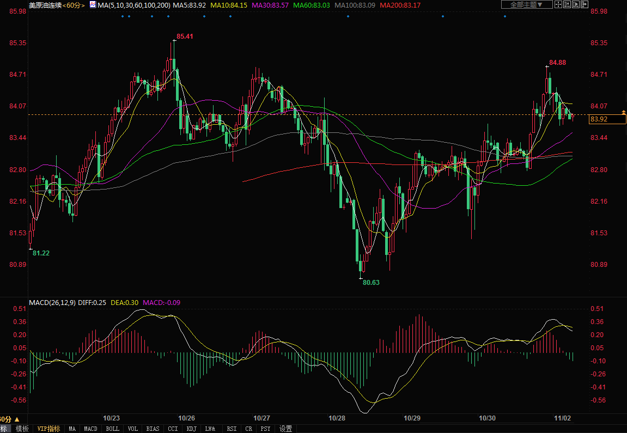Open the VIP指标 tab
Screen dimensions: 627x433
pos(48,429)
